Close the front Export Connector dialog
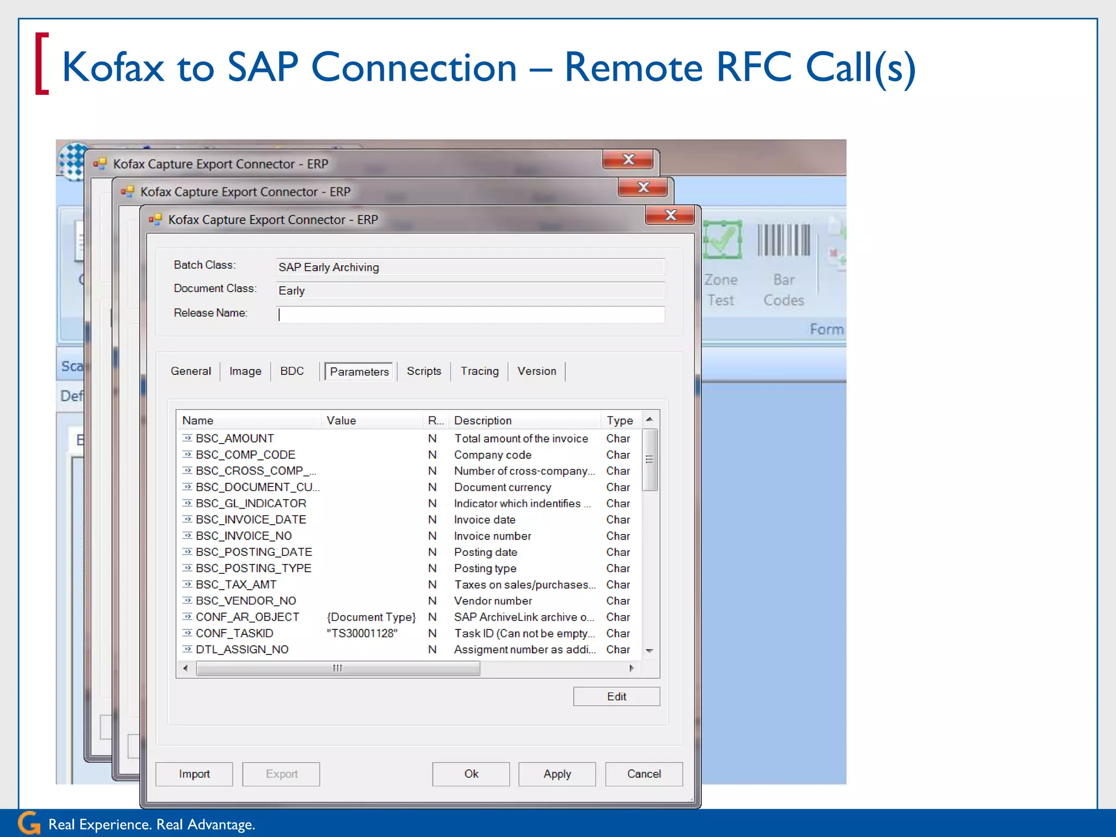This screenshot has height=837, width=1116. [670, 215]
